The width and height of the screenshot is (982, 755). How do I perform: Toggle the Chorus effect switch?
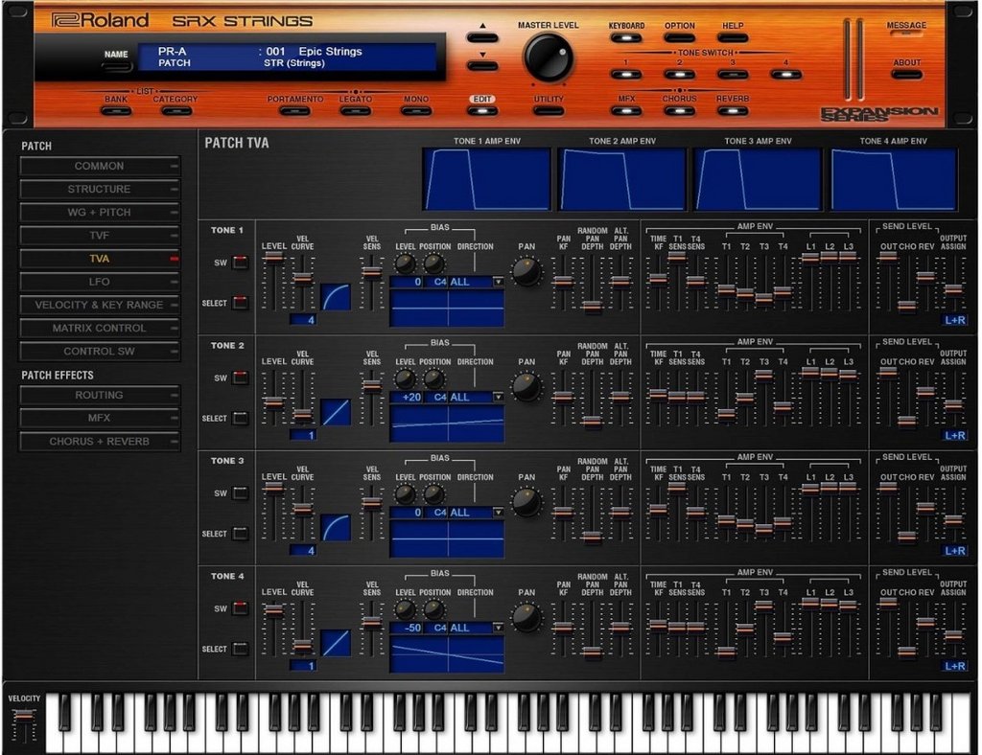(x=680, y=111)
